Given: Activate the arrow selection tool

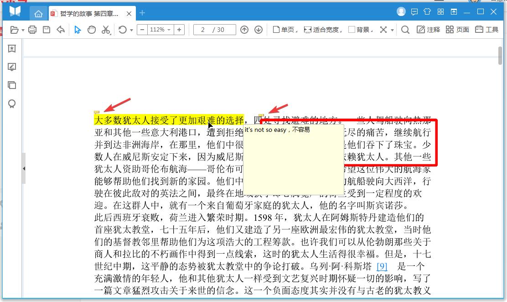Looking at the screenshot, I should tap(78, 30).
